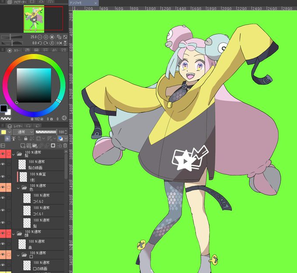Screen dimensions: 297x273
Task: Select the white sub color swatch
Action: (x=9, y=112)
